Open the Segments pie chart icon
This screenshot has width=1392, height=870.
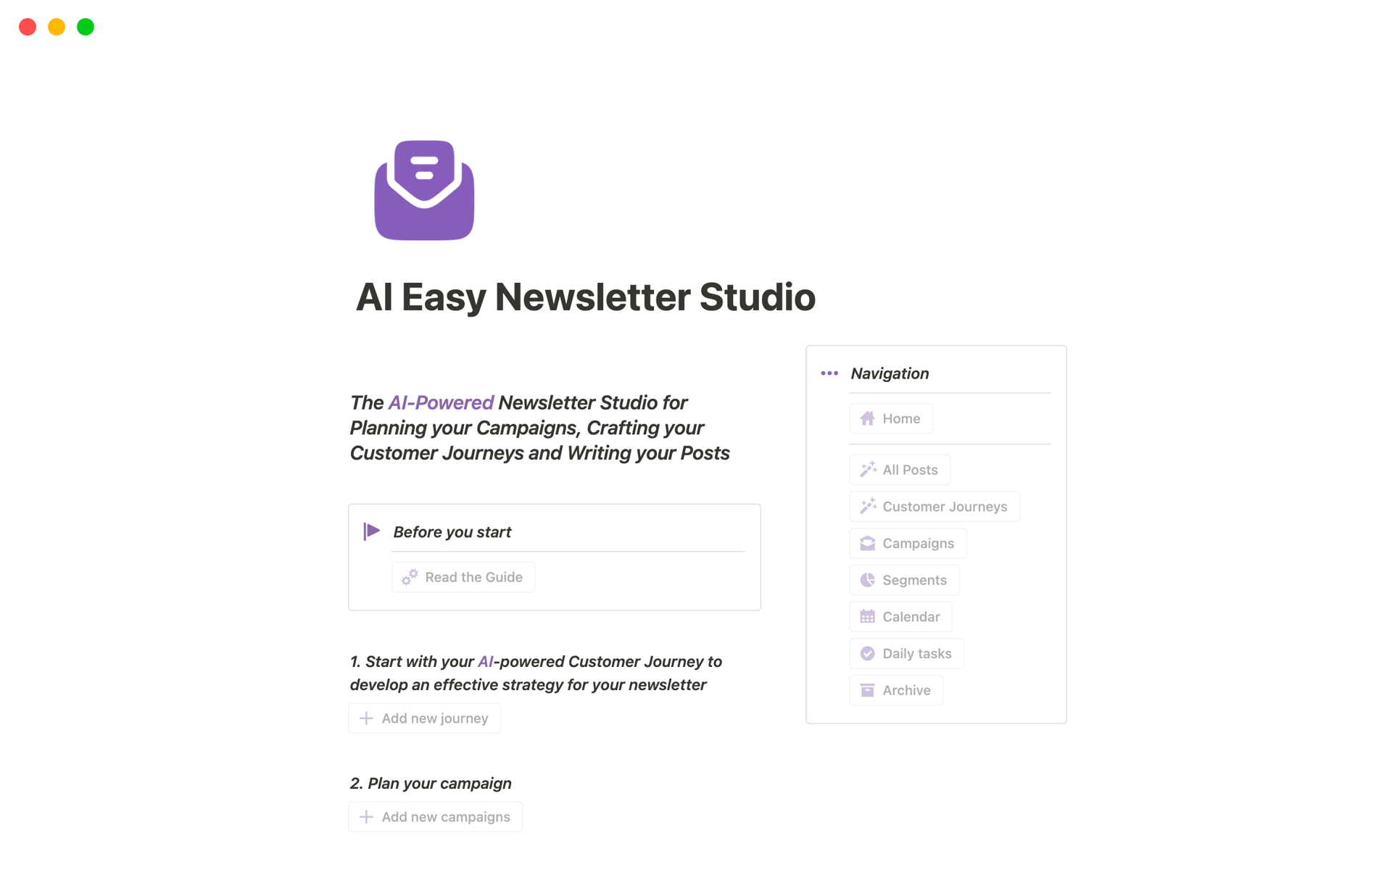[866, 579]
